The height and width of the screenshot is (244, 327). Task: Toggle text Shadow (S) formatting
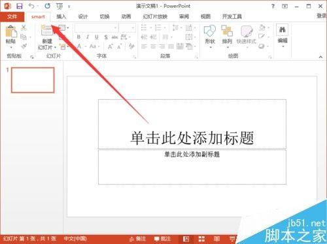[x=106, y=37]
